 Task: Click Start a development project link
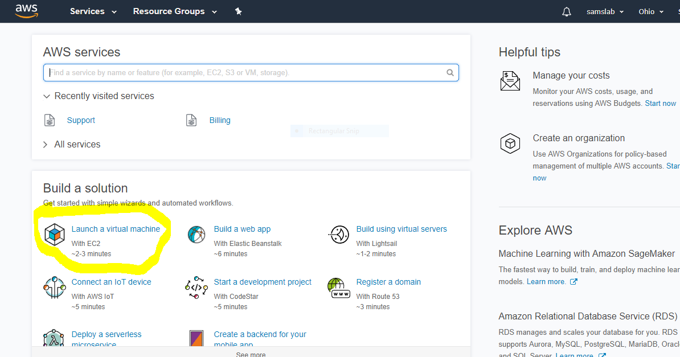(x=263, y=282)
